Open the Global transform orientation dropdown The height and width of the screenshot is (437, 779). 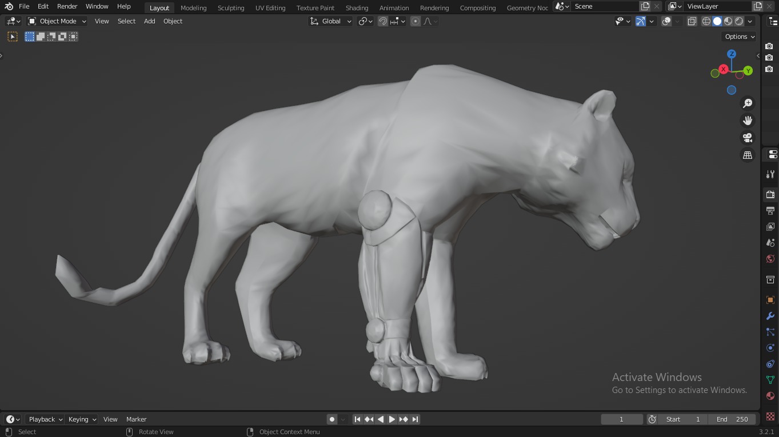tap(331, 21)
